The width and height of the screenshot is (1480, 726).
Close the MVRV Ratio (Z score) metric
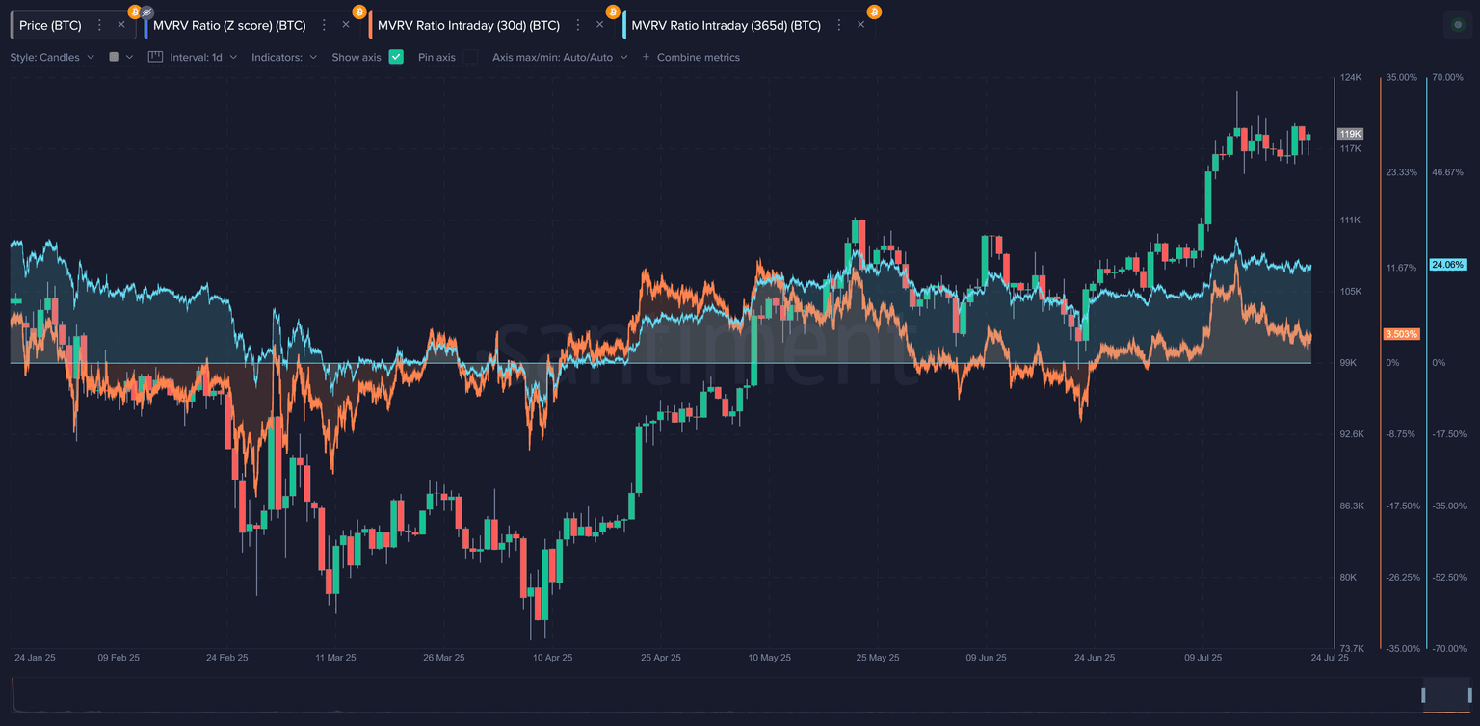[346, 25]
